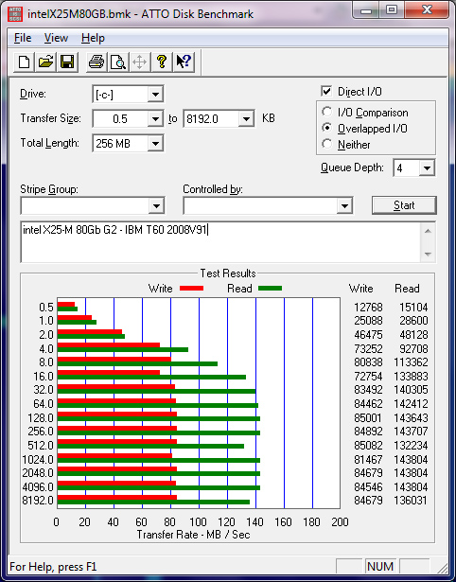Open the View menu

coord(56,38)
